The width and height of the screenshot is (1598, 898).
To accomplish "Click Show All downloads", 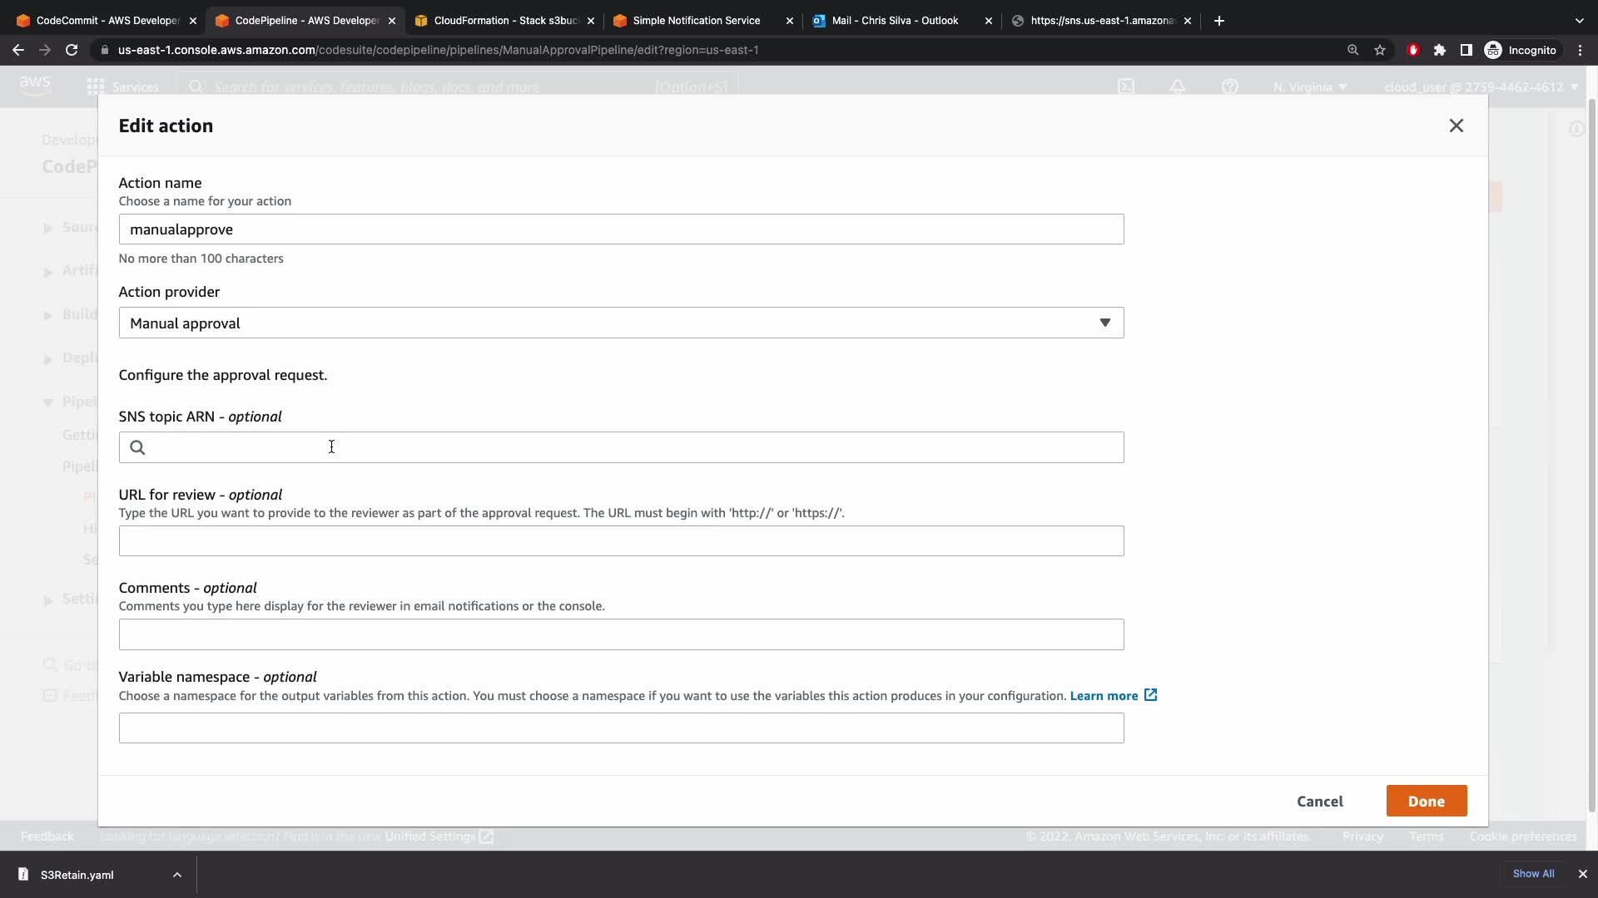I will [x=1533, y=874].
